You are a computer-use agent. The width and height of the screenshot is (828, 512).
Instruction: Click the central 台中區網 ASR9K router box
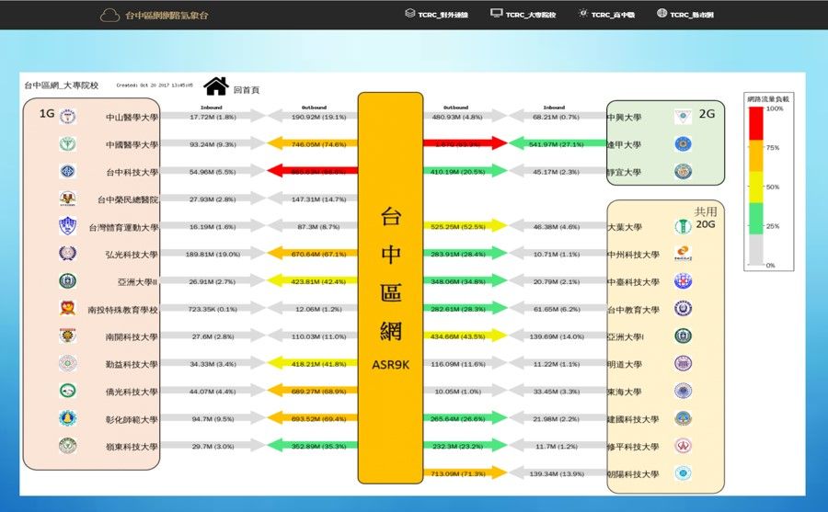390,288
